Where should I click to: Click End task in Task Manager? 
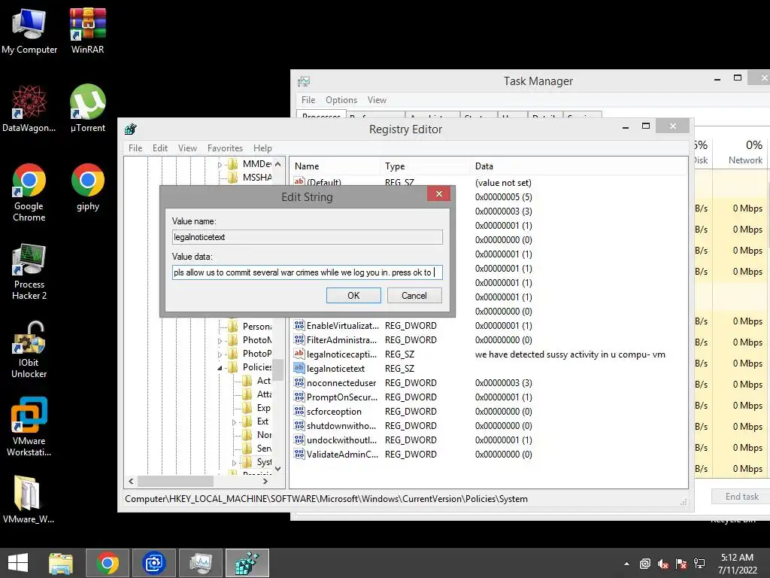(x=742, y=497)
